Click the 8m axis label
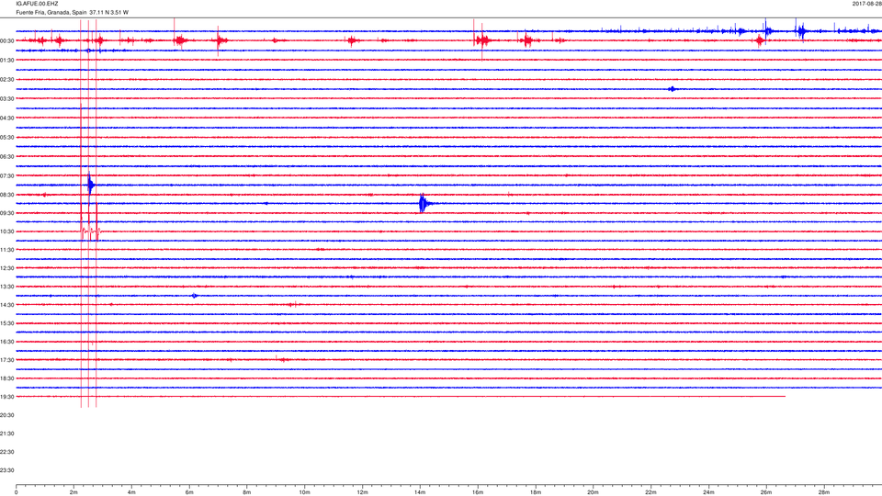882x496 pixels. (247, 492)
